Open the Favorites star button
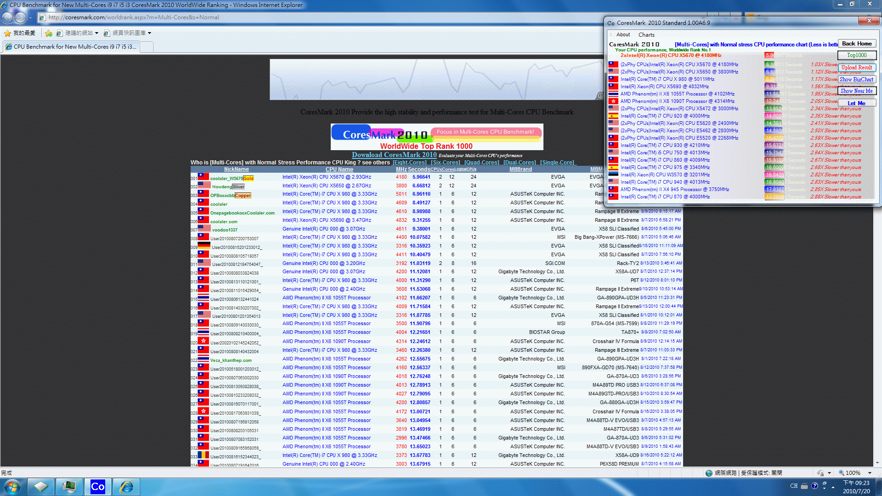This screenshot has width=882, height=496. pyautogui.click(x=7, y=33)
